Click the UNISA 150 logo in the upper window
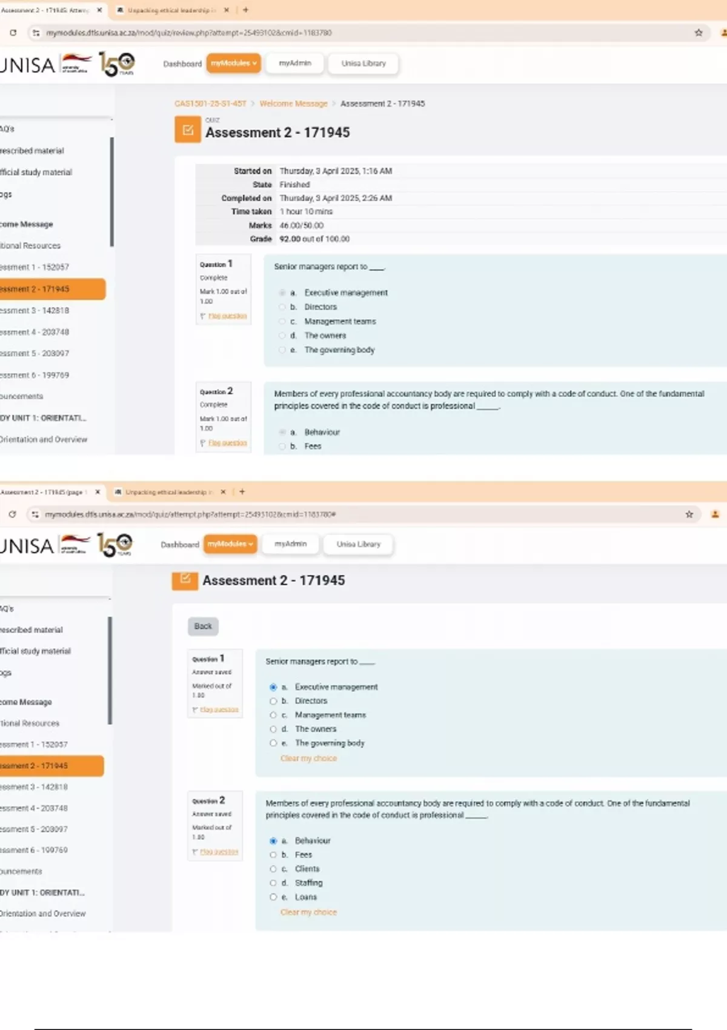The image size is (727, 1030). click(x=116, y=64)
